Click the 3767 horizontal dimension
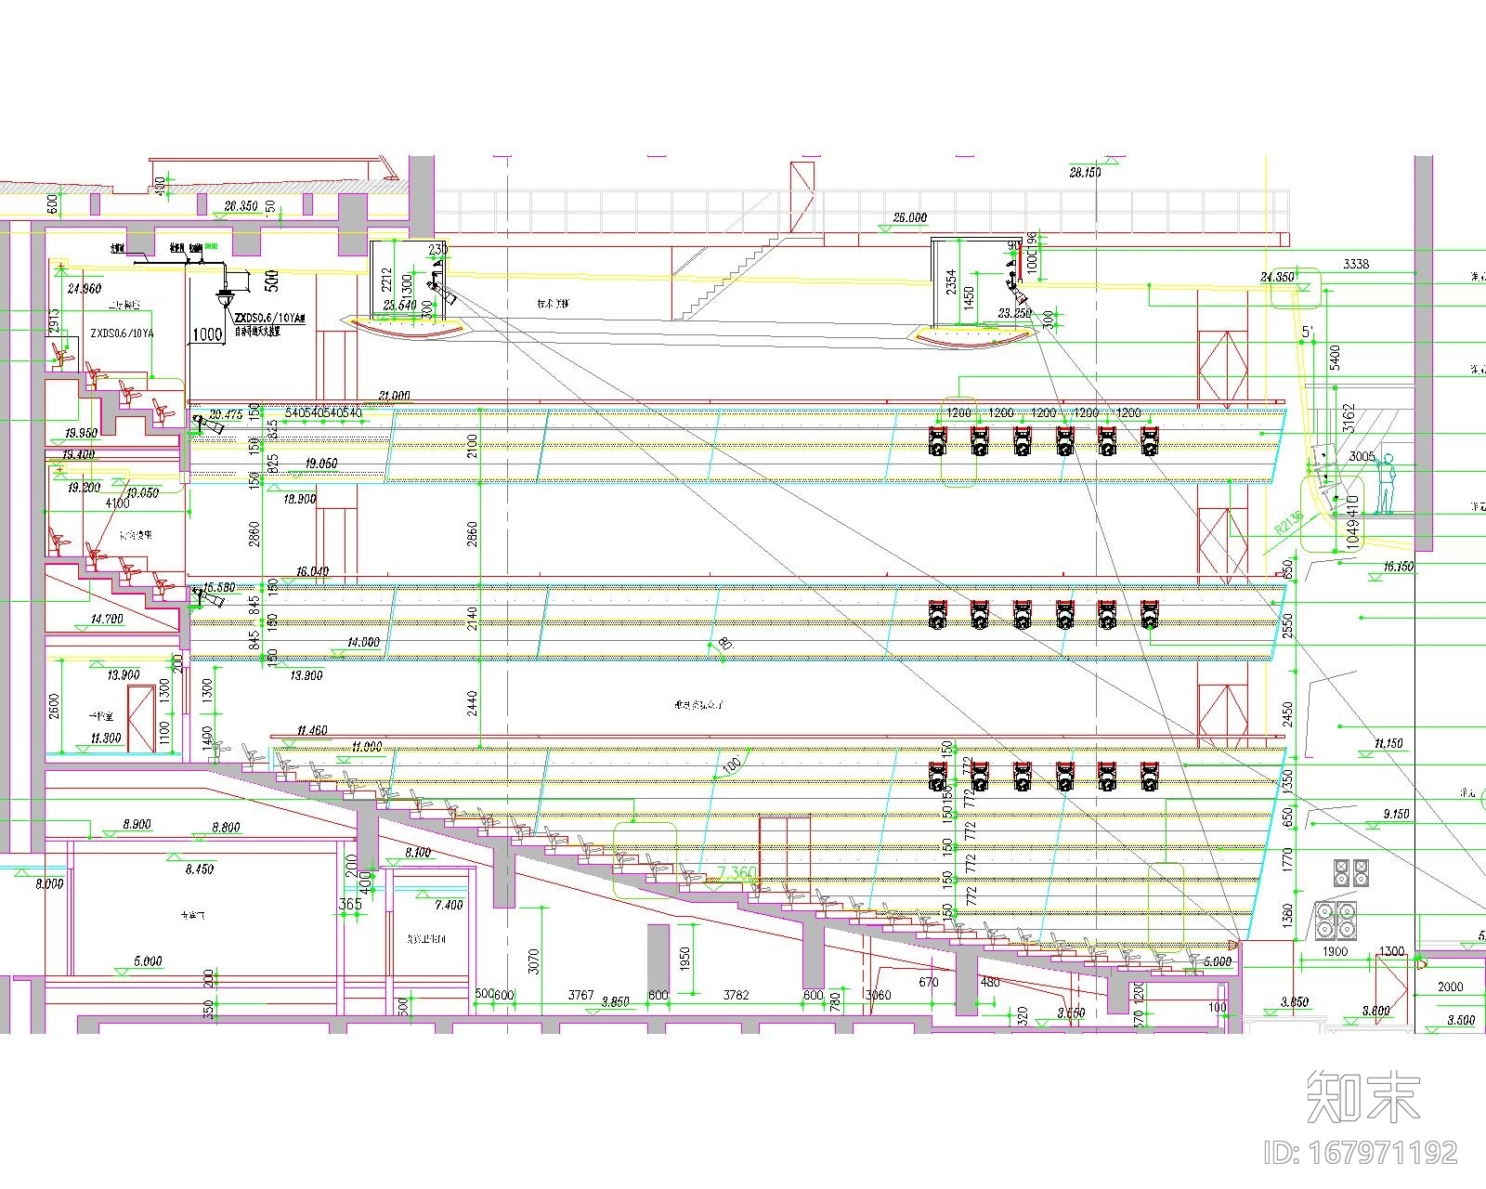 (x=580, y=995)
